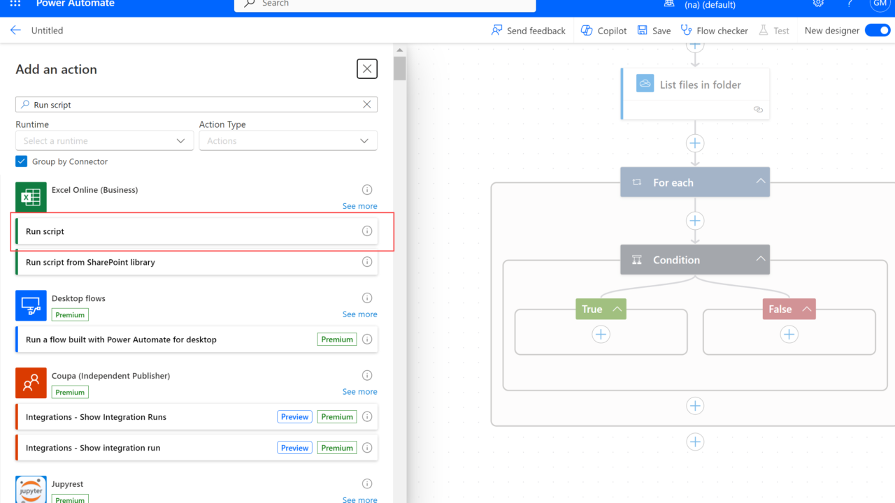The height and width of the screenshot is (503, 895).
Task: Select the For each step
Action: (695, 182)
